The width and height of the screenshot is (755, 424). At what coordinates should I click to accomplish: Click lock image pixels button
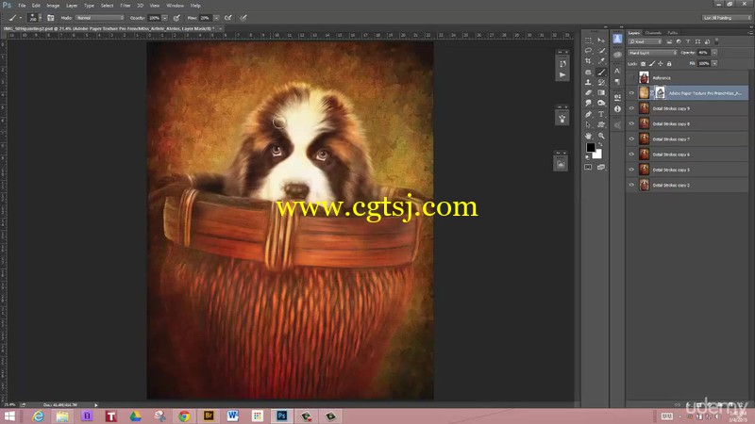tap(652, 63)
